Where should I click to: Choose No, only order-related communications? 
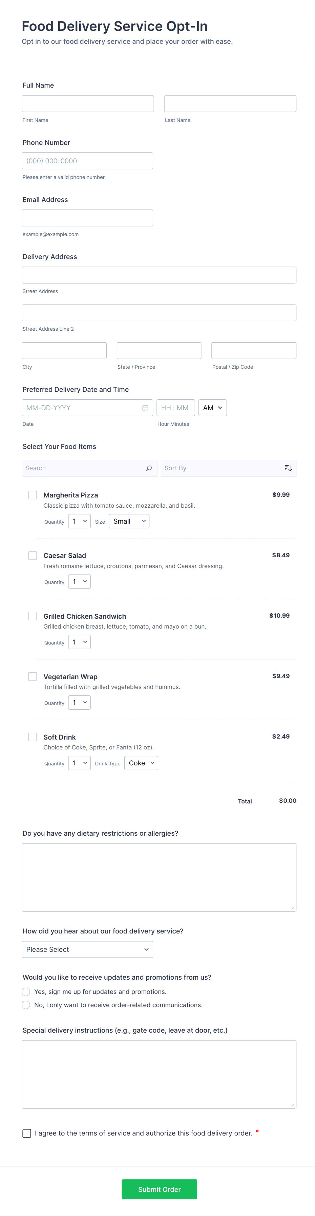point(26,1005)
